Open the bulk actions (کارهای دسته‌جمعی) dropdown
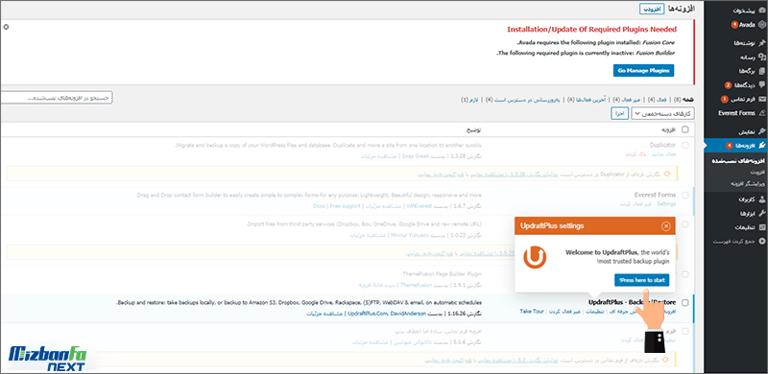Viewport: 768px width, 374px height. [x=662, y=113]
